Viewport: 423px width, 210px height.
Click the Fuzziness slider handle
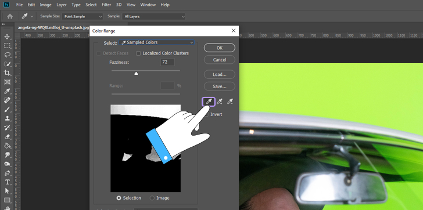[136, 73]
